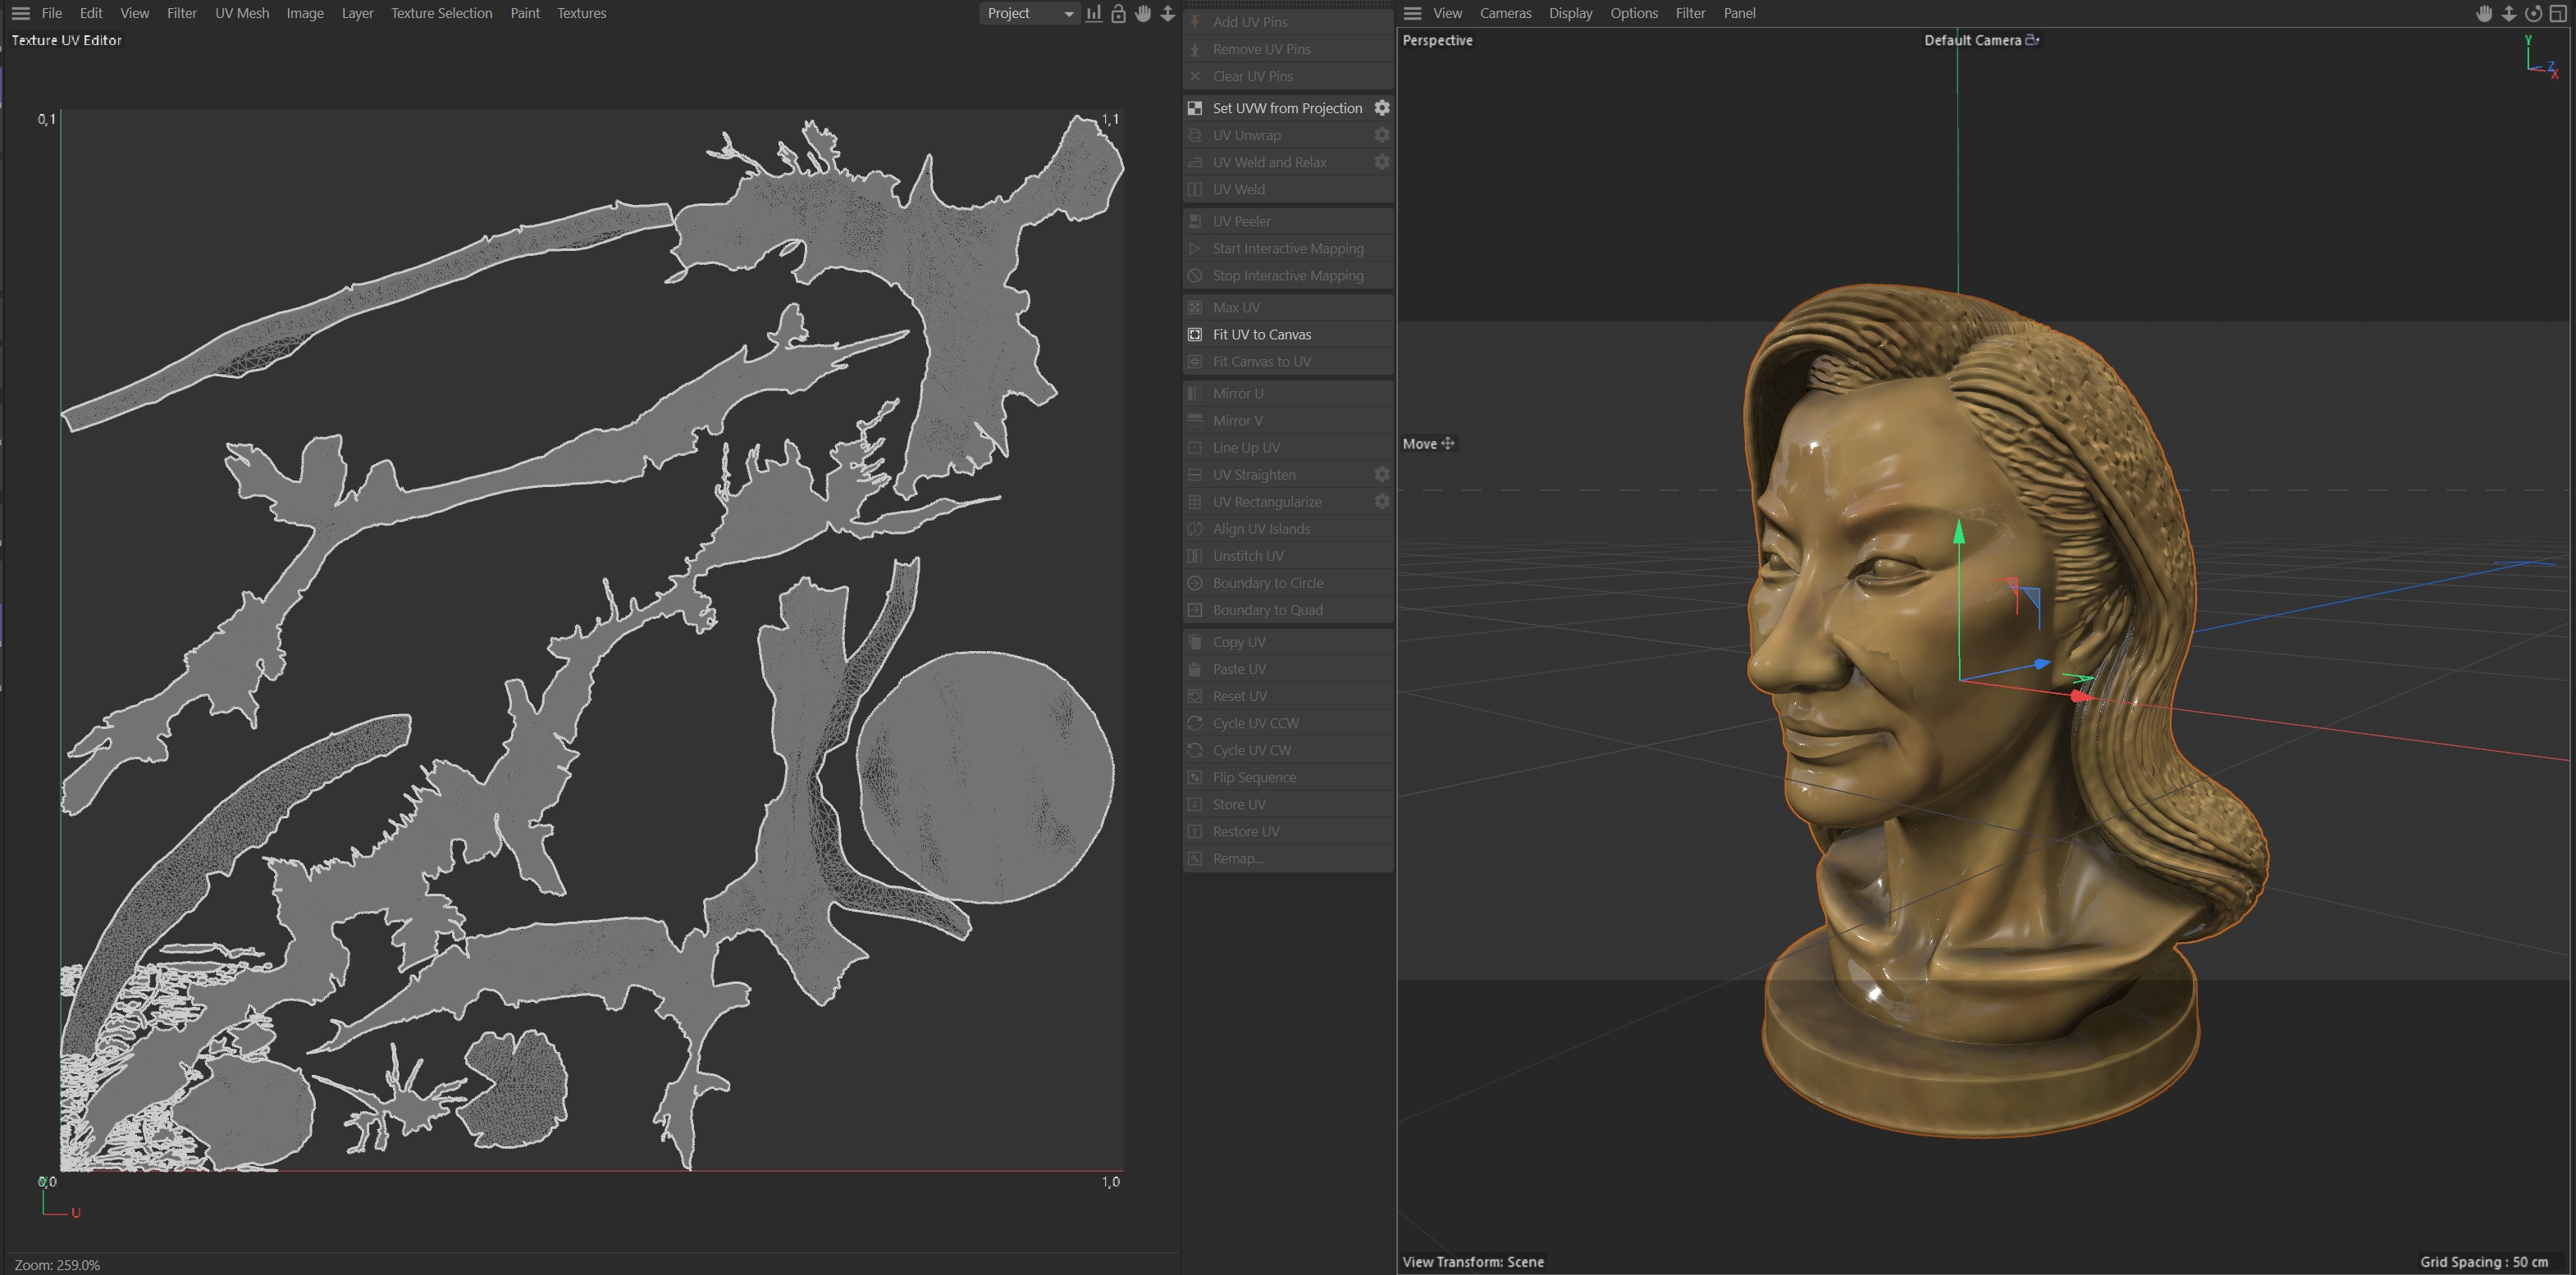Open the UV Mesh menu
This screenshot has height=1275, width=2576.
pos(242,13)
